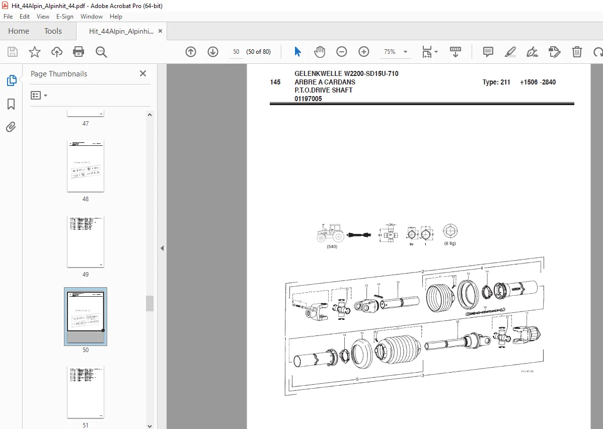The height and width of the screenshot is (429, 603).
Task: Close the Hit_44Alpin document tab
Action: click(x=161, y=31)
